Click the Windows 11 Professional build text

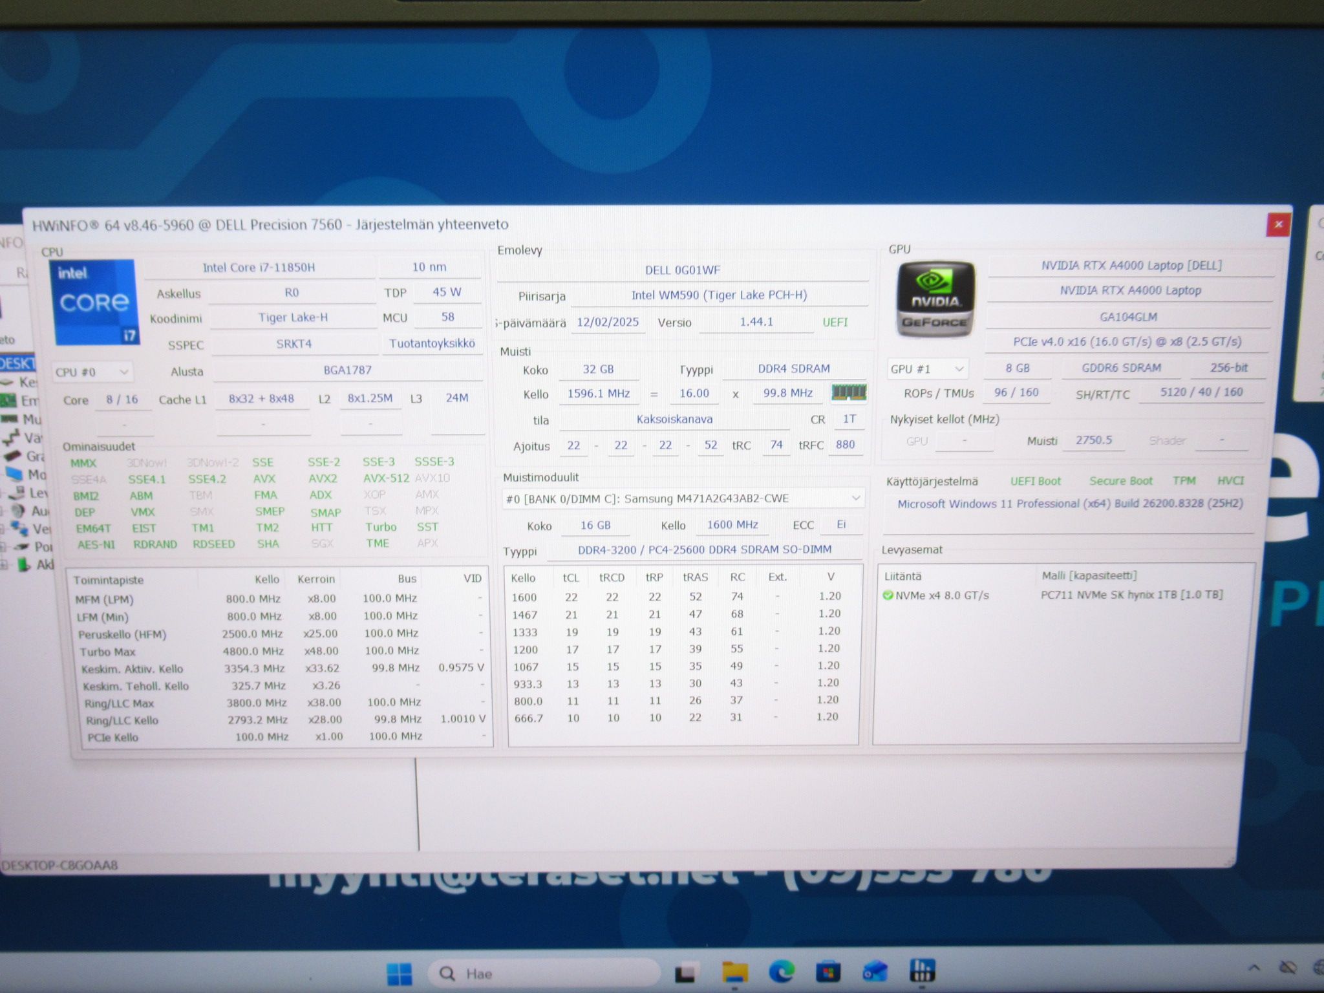(x=1070, y=504)
